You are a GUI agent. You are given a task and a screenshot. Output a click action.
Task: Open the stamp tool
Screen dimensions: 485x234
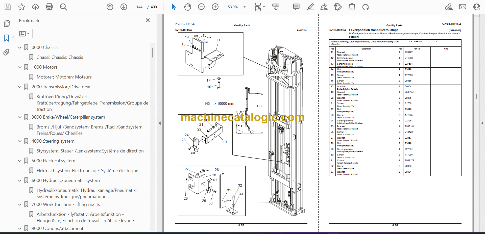pyautogui.click(x=338, y=7)
